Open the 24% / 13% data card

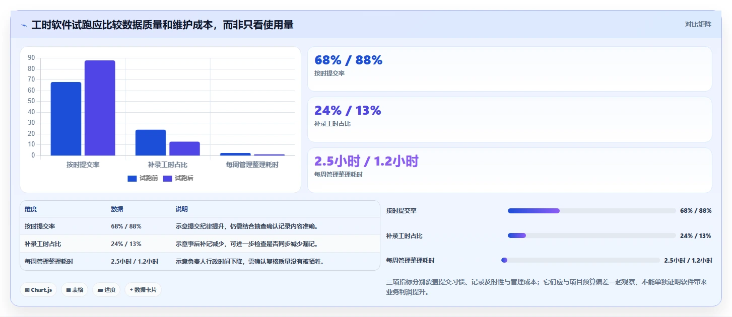click(x=509, y=119)
